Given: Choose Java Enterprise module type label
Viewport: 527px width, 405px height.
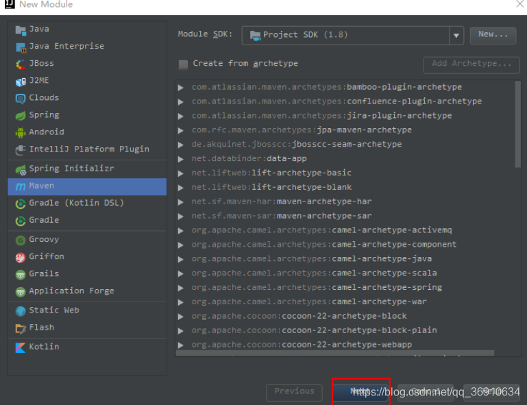Looking at the screenshot, I should [66, 47].
